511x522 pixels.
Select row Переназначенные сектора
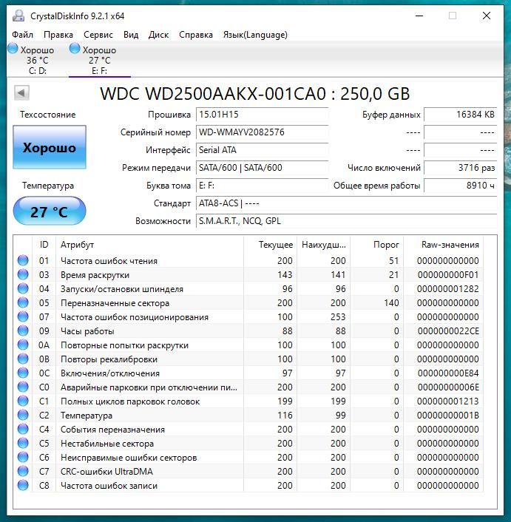click(248, 302)
